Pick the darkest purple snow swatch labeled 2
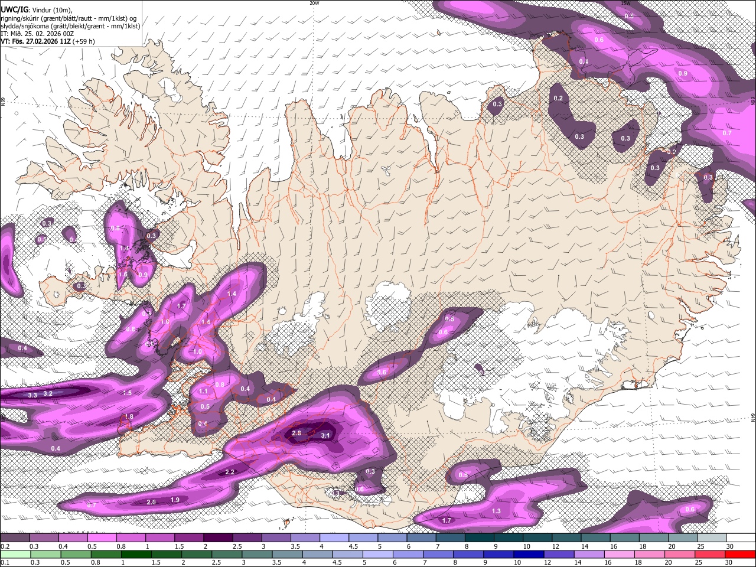The image size is (756, 567). point(218,537)
